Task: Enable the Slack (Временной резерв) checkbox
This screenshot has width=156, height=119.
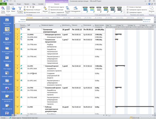Action: pyautogui.click(x=49, y=10)
